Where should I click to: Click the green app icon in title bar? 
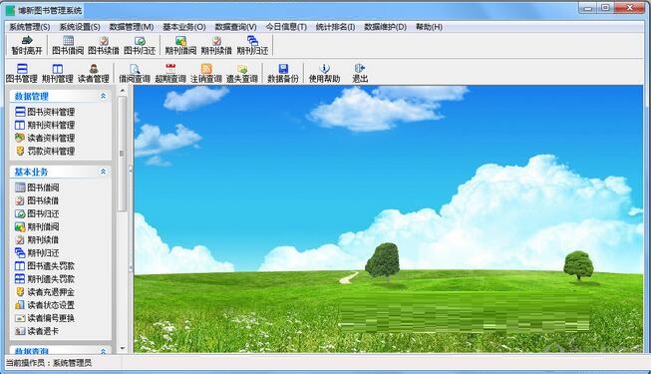point(10,10)
